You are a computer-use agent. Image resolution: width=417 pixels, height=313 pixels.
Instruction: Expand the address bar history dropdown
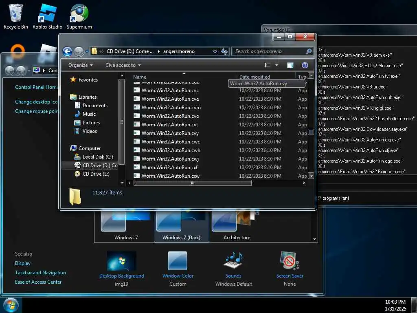point(215,52)
